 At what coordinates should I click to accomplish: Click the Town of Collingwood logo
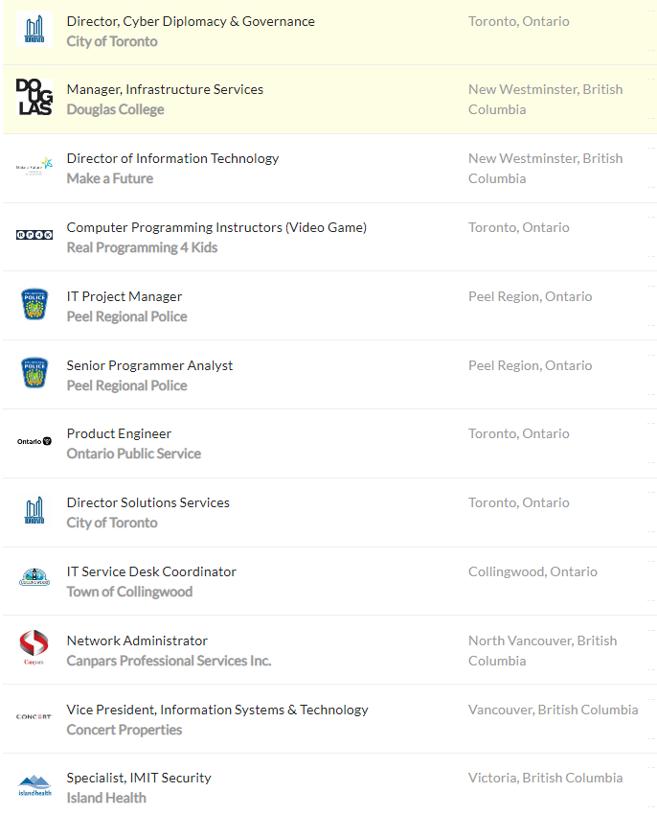pyautogui.click(x=34, y=579)
